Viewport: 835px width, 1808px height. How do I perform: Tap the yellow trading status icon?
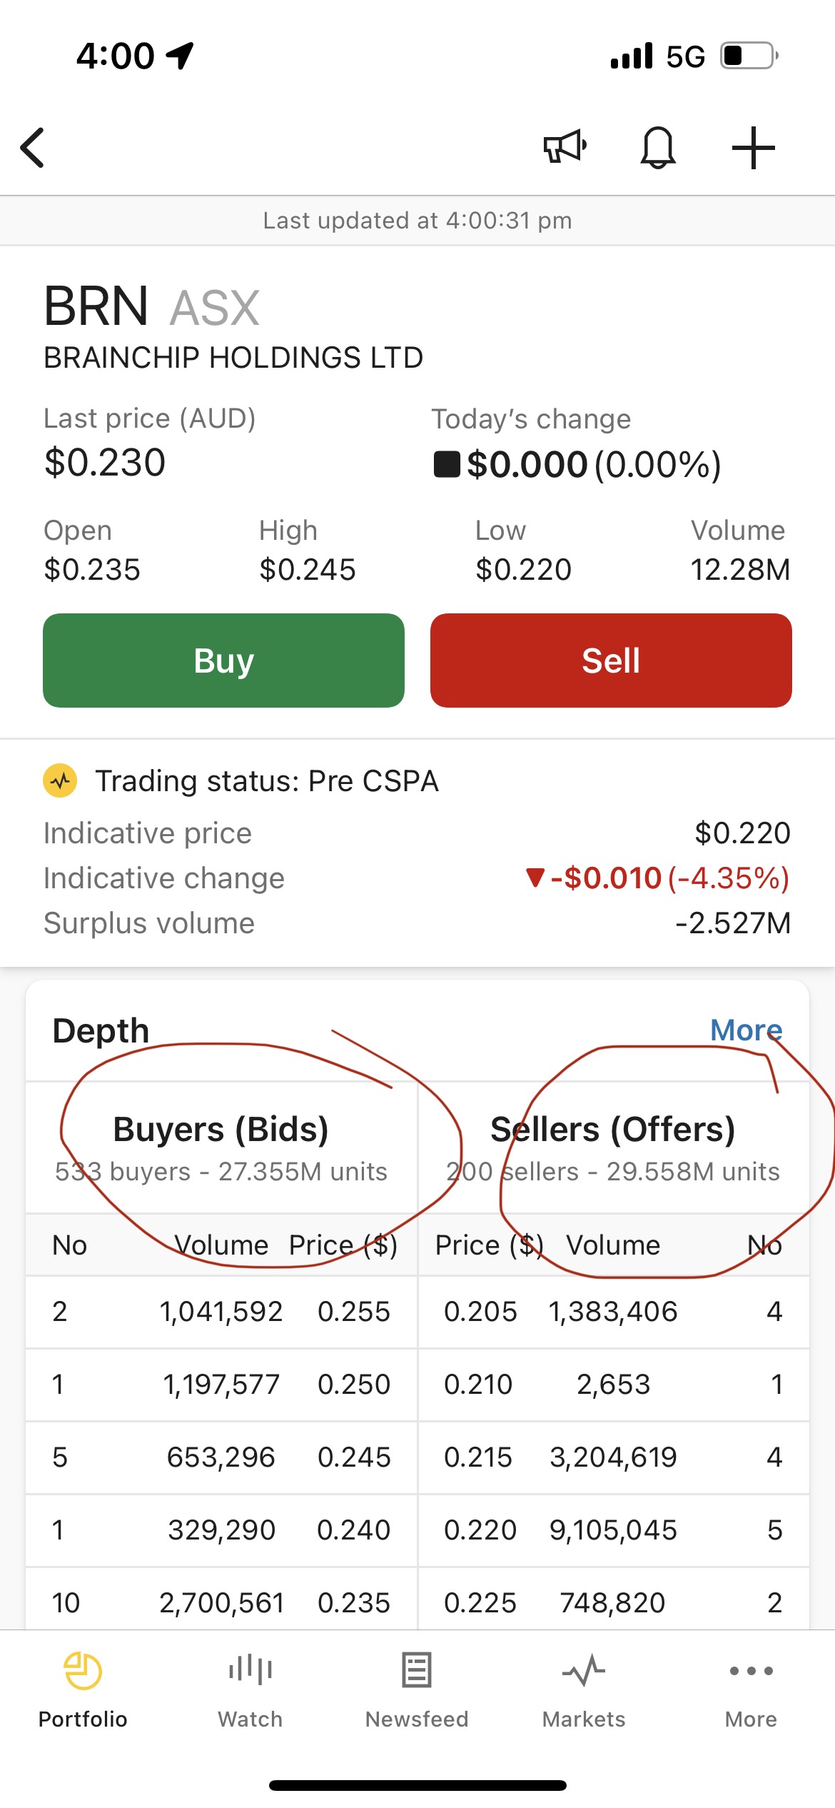pos(60,780)
